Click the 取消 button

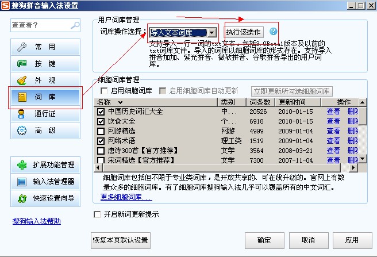point(309,240)
